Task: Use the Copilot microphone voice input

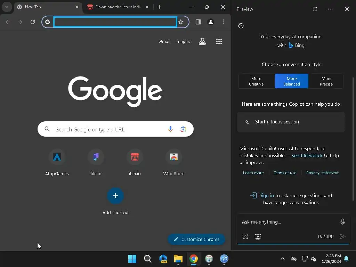Action: (x=343, y=221)
